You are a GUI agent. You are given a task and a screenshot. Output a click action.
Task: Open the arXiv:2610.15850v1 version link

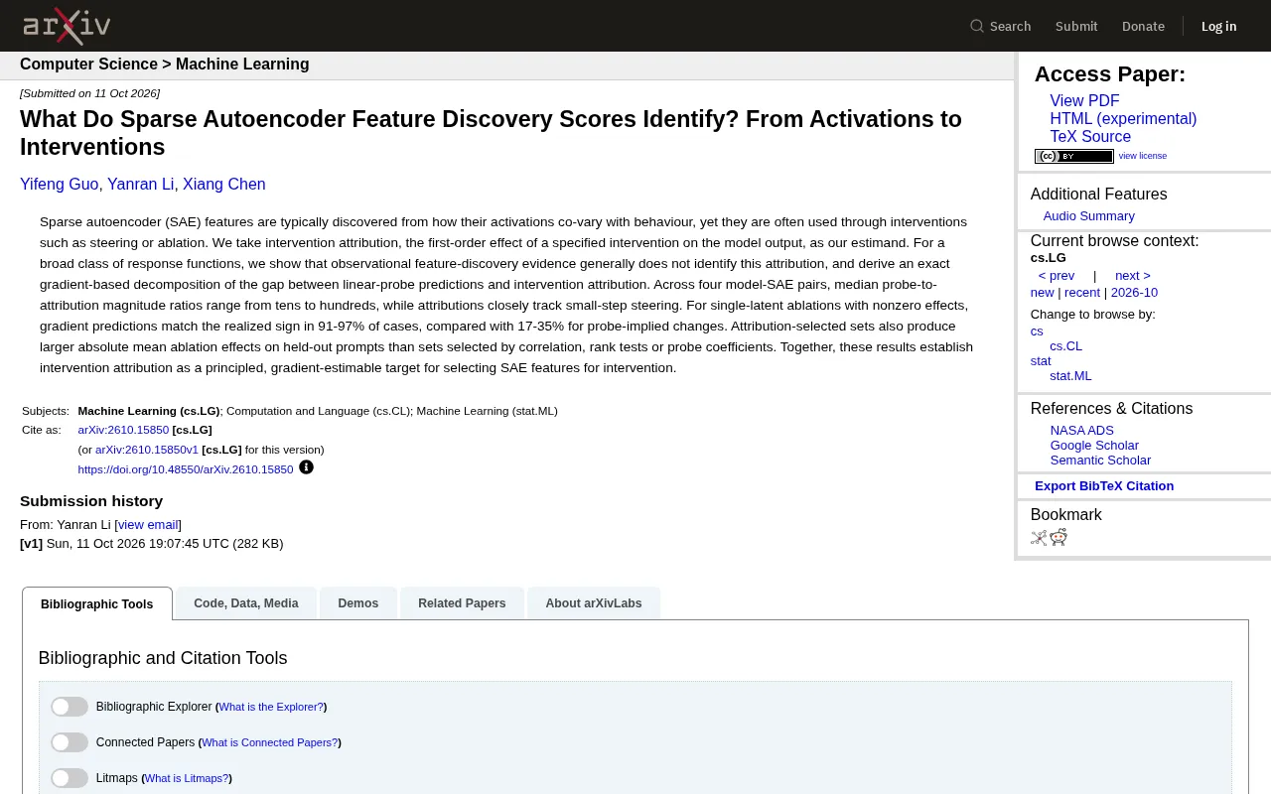point(147,450)
